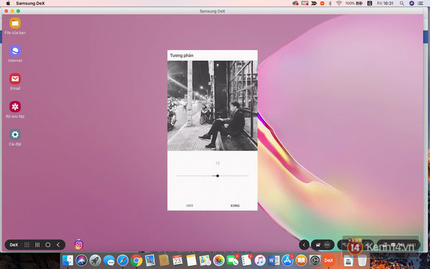Launch Samsung Internet browser icon

[15, 51]
